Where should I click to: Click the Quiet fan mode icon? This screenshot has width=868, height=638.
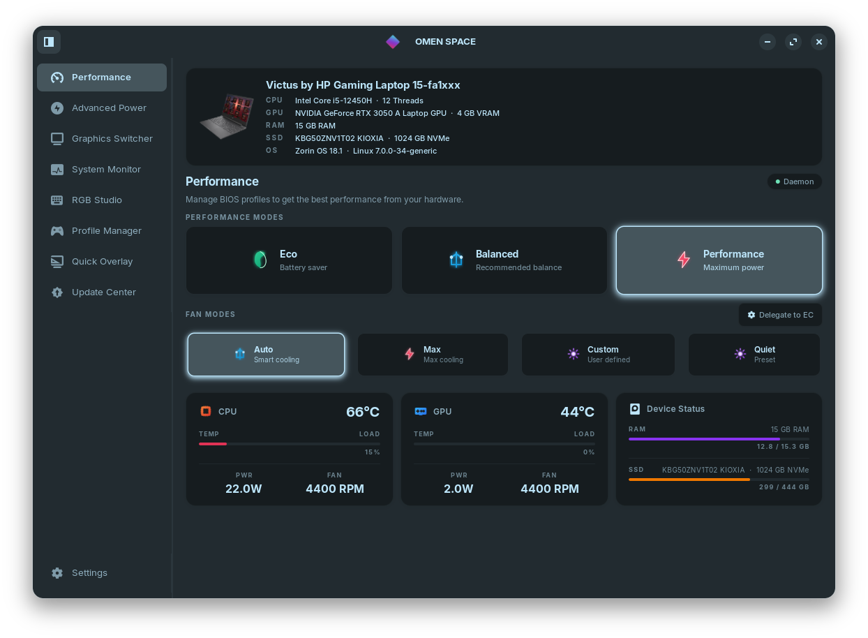[740, 354]
